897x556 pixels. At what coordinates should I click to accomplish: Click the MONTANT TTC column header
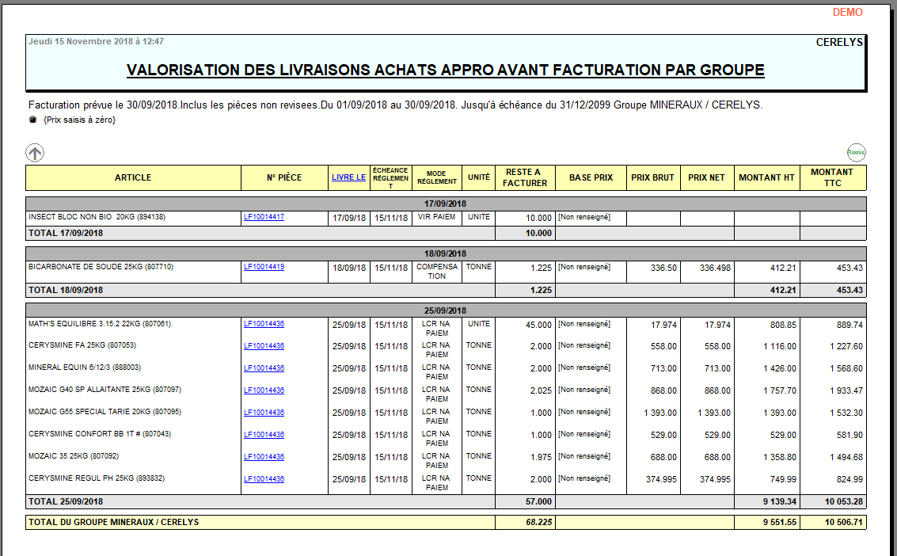point(832,177)
